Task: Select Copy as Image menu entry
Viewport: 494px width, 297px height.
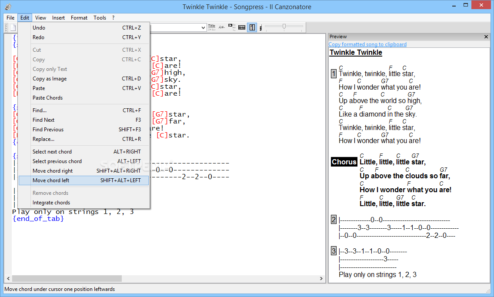Action: click(84, 79)
